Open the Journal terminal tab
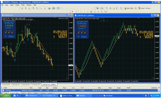 (x=50, y=93)
